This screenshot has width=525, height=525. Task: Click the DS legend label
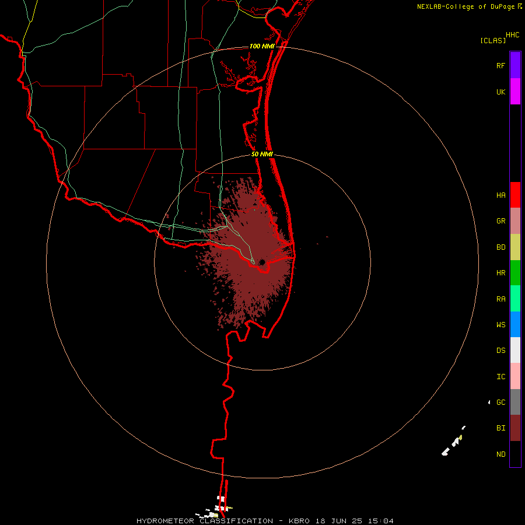coord(501,350)
